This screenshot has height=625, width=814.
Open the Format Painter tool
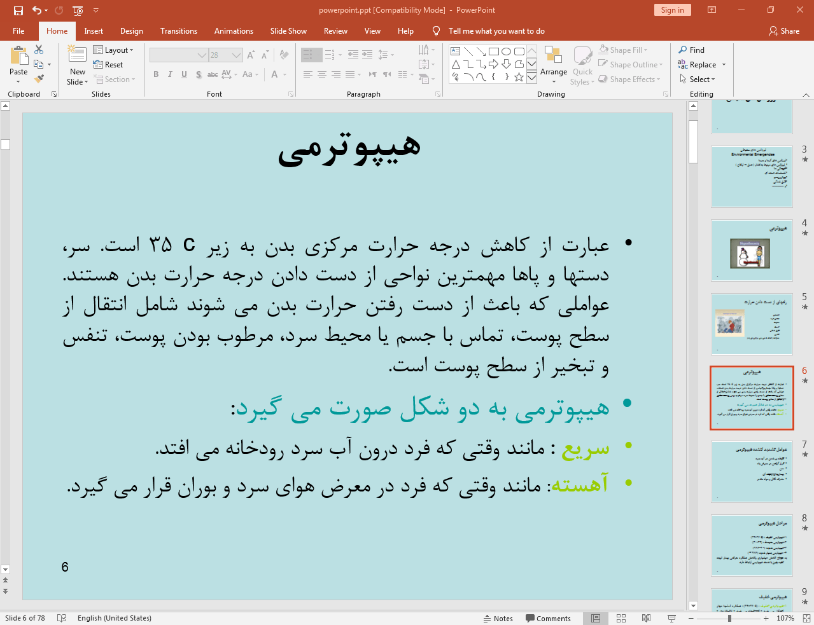[38, 78]
